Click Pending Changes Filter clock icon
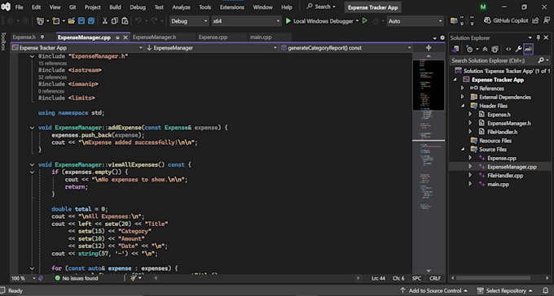554x296 pixels. pos(469,49)
